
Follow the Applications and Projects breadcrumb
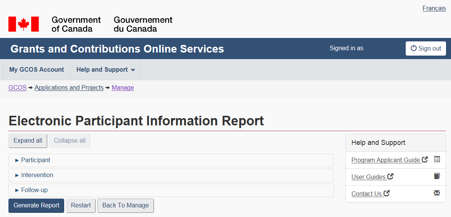(69, 88)
